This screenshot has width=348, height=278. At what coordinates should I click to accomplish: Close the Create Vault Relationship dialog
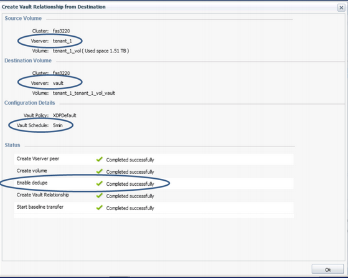[341, 7]
